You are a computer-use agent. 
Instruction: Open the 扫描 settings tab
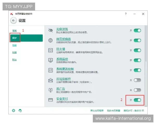(x=14, y=53)
